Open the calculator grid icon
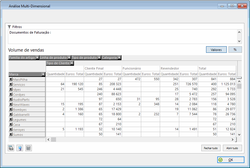The height and width of the screenshot is (168, 250). (29, 148)
